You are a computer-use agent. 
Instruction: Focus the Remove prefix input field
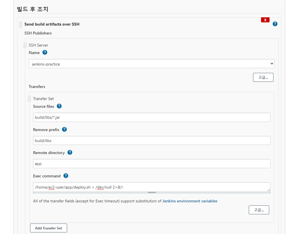click(151, 141)
